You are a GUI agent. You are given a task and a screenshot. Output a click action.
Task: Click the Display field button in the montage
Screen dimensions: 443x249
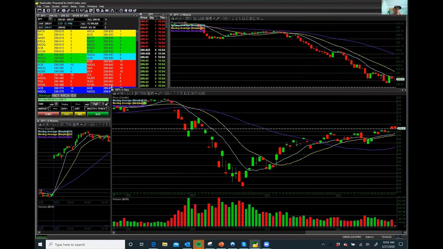click(65, 104)
